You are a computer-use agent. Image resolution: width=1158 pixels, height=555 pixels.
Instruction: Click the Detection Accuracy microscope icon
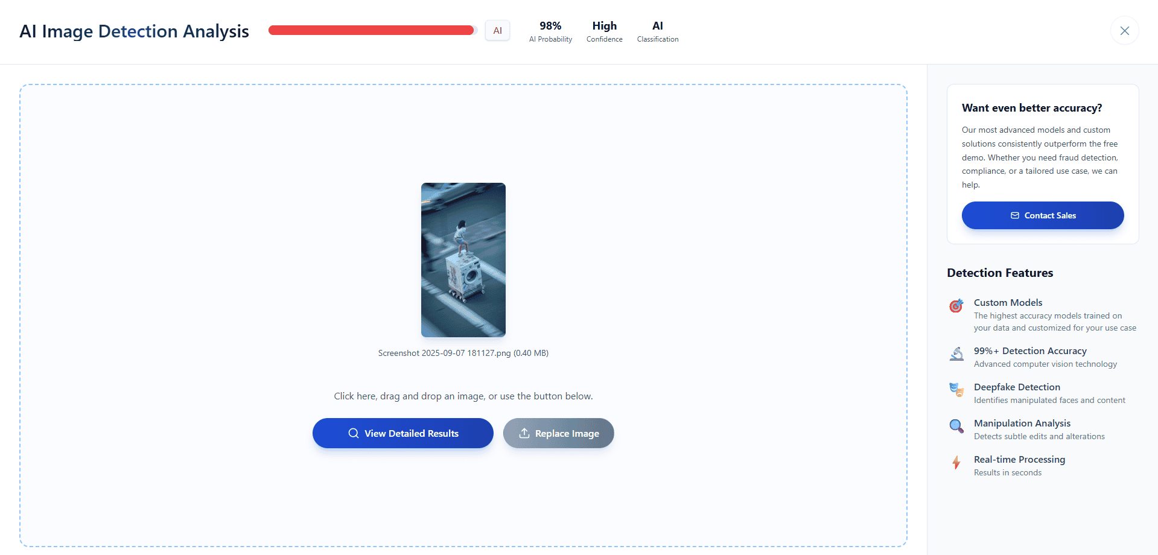[x=956, y=354]
